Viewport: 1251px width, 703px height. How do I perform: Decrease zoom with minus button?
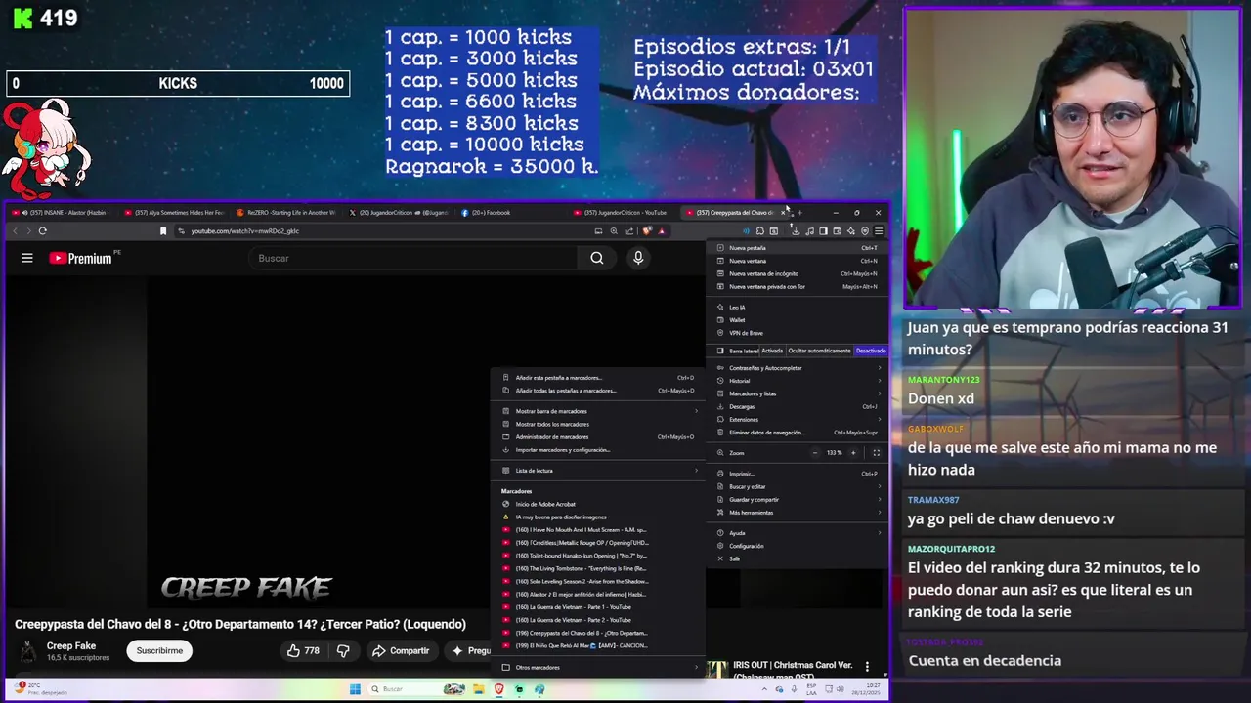point(815,453)
